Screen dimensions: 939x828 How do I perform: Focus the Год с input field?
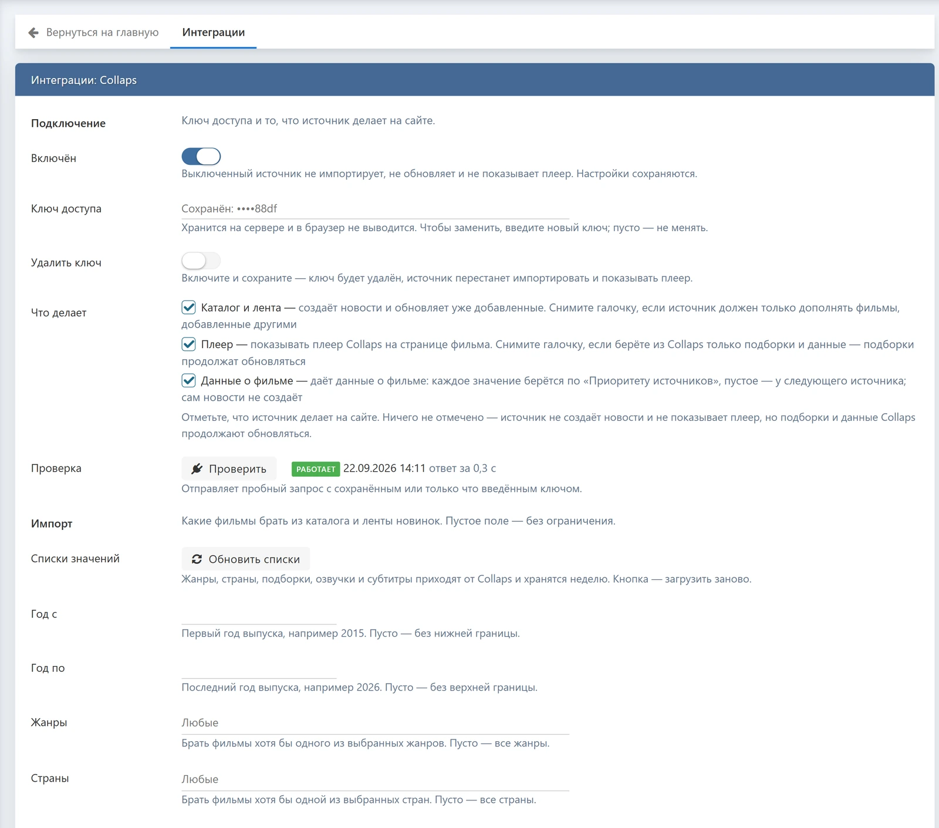pos(259,614)
